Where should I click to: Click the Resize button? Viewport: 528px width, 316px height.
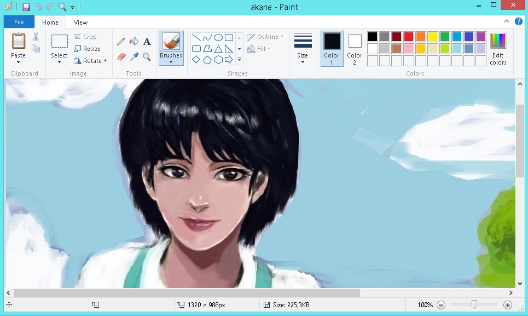pos(88,49)
